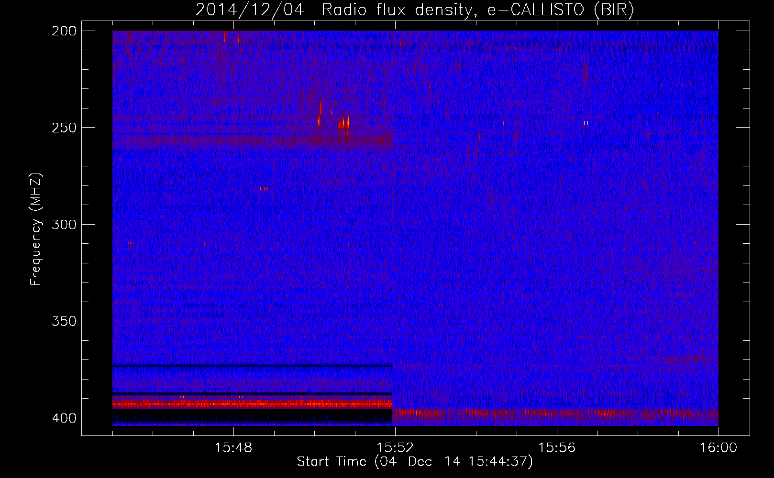This screenshot has height=478, width=774.
Task: Click the 400 frequency tick label
Action: point(64,418)
